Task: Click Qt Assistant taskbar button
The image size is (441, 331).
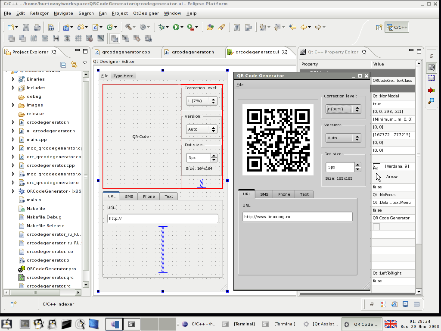Action: 321,324
